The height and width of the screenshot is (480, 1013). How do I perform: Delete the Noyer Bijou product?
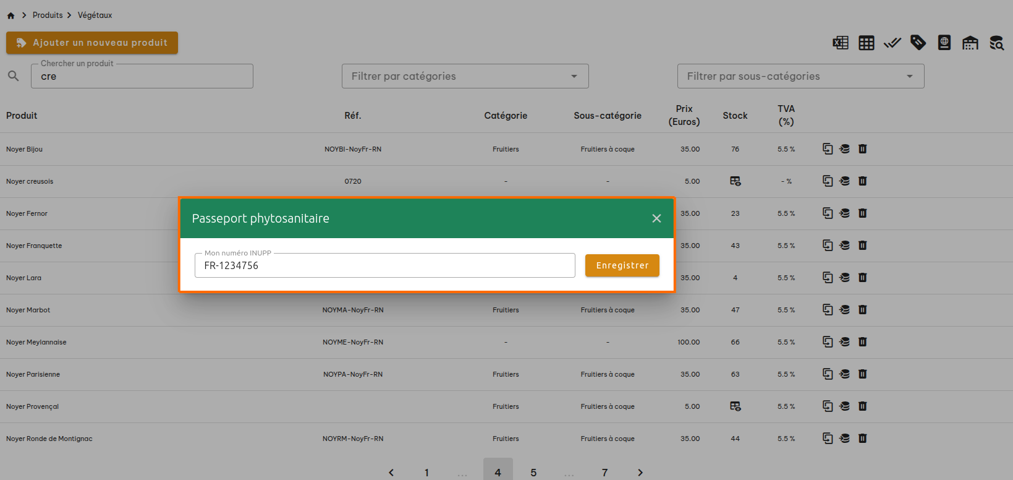coord(863,149)
